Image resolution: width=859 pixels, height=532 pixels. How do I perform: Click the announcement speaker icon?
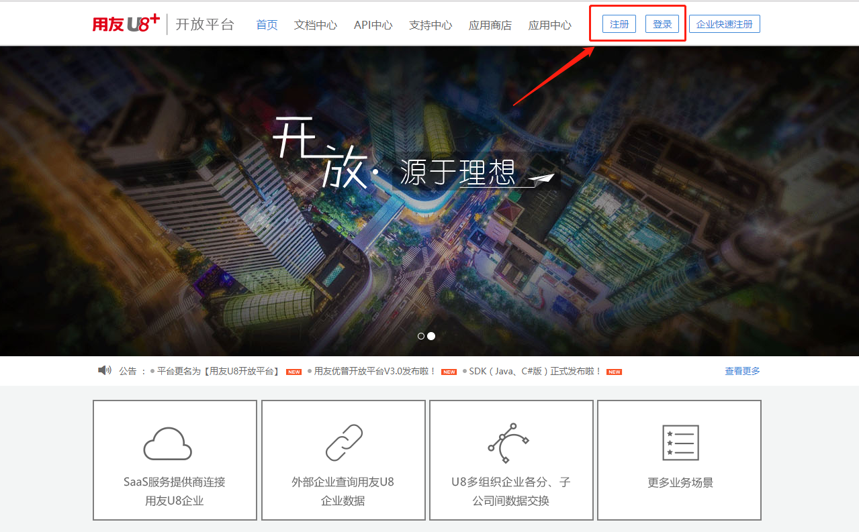[x=104, y=370]
